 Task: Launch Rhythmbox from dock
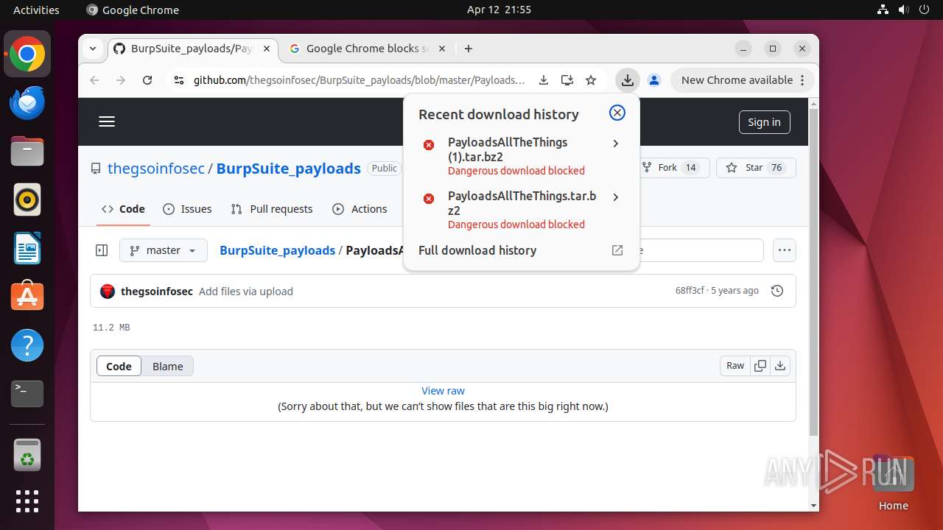(x=27, y=200)
